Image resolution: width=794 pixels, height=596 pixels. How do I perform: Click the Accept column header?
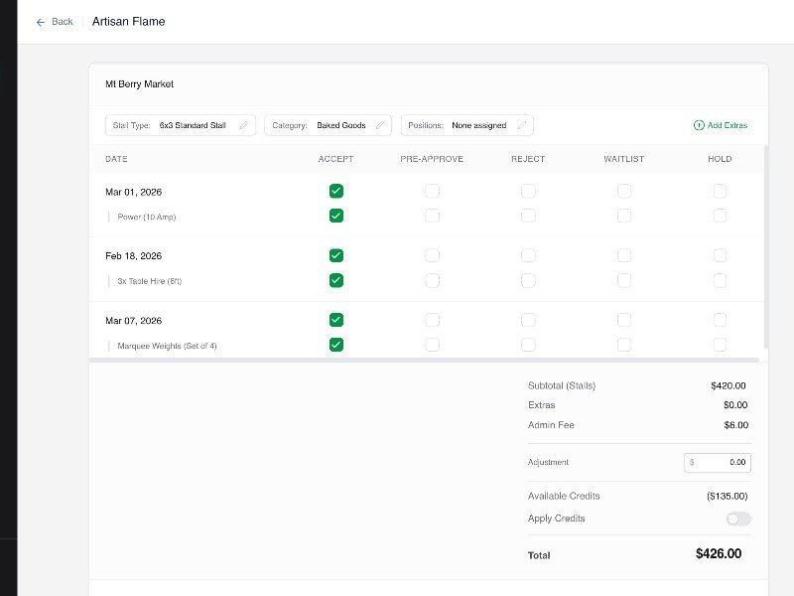335,159
